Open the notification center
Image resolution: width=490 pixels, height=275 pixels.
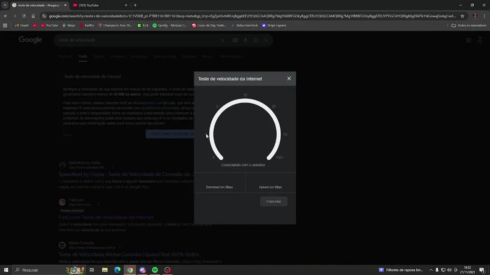click(x=482, y=270)
